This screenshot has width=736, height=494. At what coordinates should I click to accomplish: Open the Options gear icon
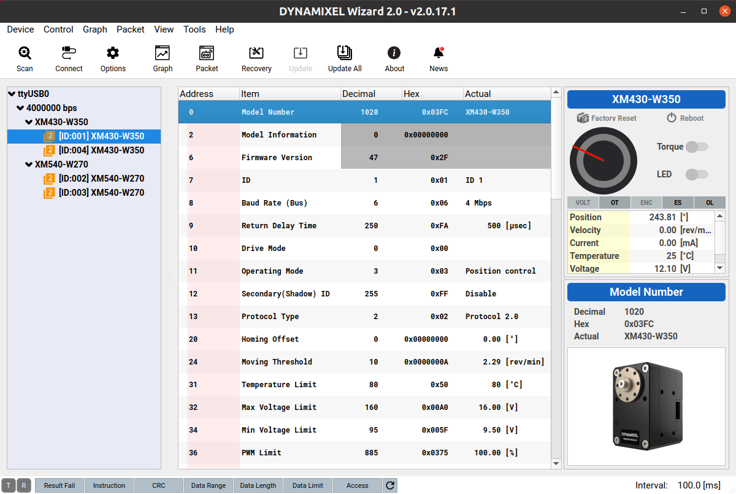tap(113, 53)
